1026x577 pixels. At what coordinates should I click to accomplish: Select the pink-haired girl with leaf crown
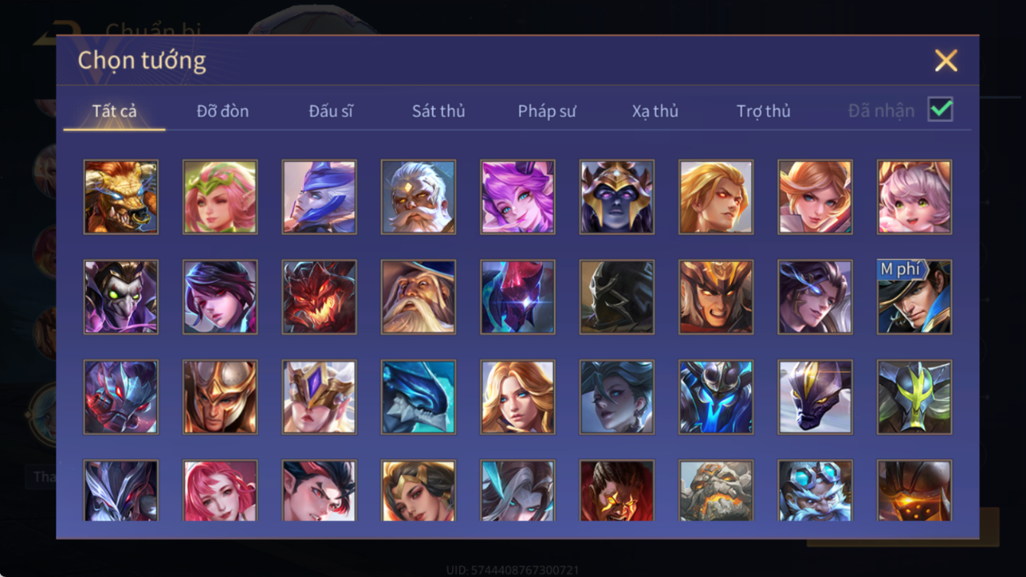pyautogui.click(x=221, y=197)
